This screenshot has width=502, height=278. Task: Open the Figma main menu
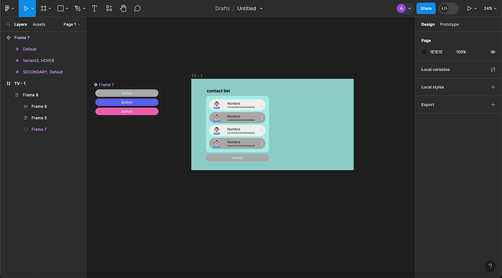point(8,9)
